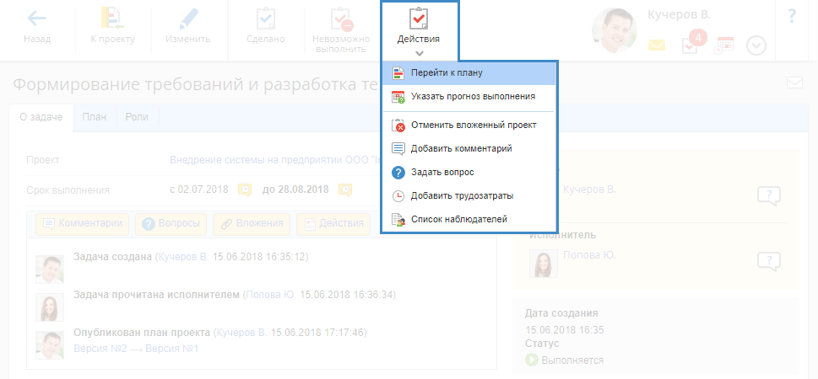Viewport: 818px width, 379px height.
Task: Choose Добавить трудозатраты entry
Action: pos(469,195)
